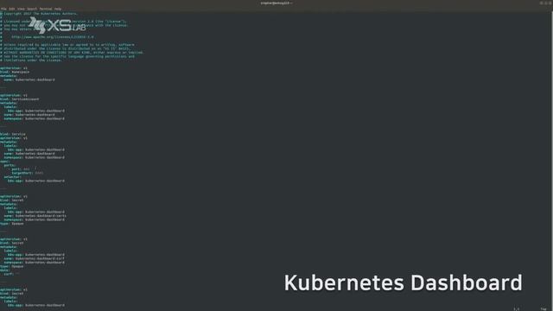
Task: Click the 'targetPort: 8443' line
Action: tap(28, 173)
